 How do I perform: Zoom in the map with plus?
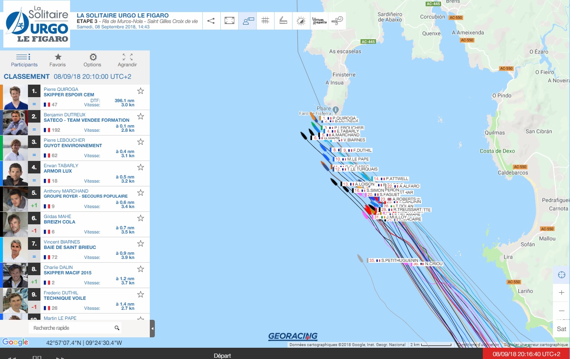click(561, 293)
